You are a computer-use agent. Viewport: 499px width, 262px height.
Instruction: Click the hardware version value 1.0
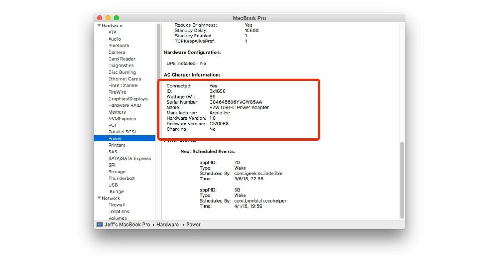coord(212,118)
